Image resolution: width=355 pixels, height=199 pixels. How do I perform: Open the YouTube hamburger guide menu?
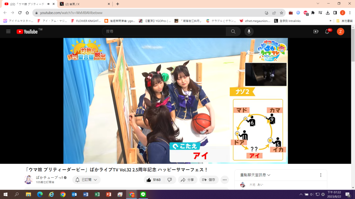click(8, 31)
